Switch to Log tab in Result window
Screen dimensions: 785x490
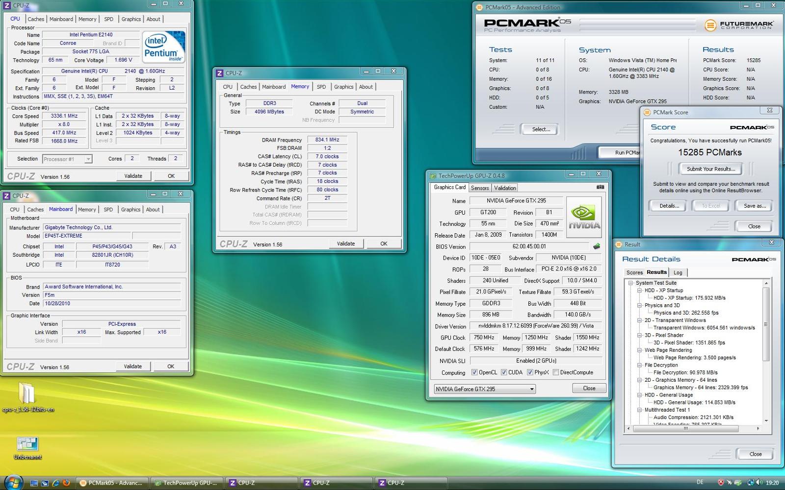click(x=678, y=272)
